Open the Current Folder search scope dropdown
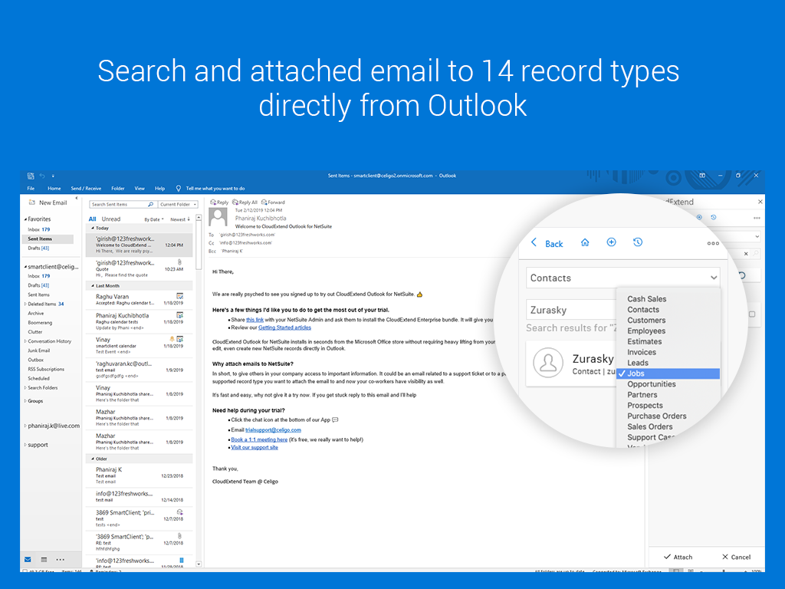 click(178, 204)
